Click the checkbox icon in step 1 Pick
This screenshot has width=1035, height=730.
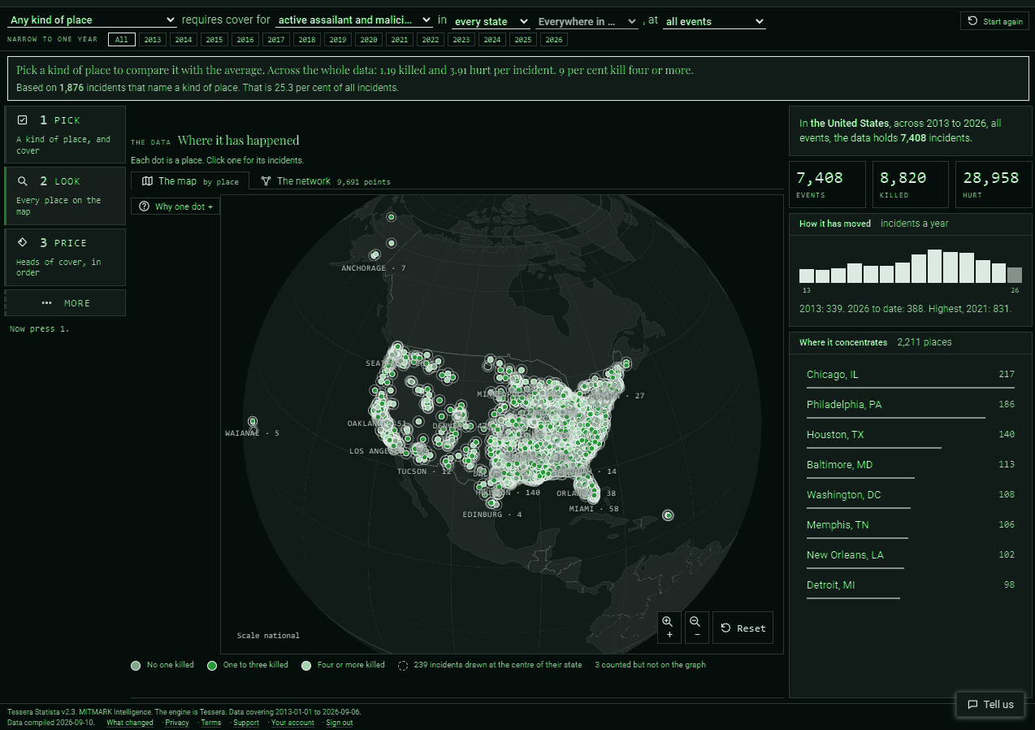pyautogui.click(x=23, y=120)
